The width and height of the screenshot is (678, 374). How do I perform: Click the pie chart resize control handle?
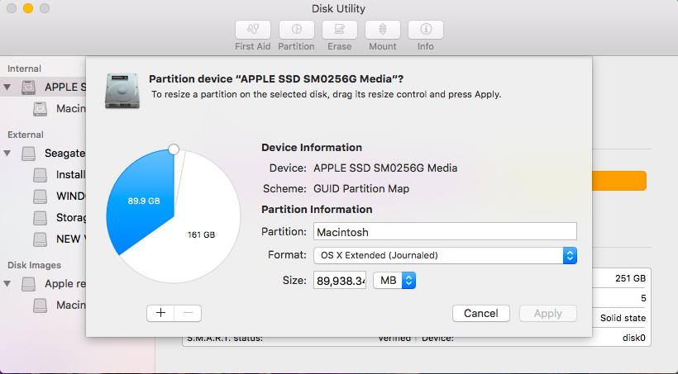(174, 149)
